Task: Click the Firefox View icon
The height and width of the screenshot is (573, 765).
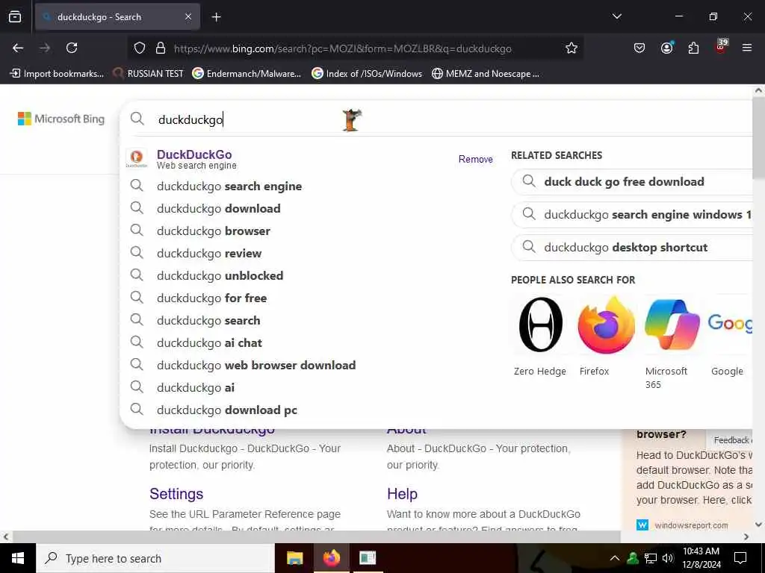Action: click(x=15, y=16)
